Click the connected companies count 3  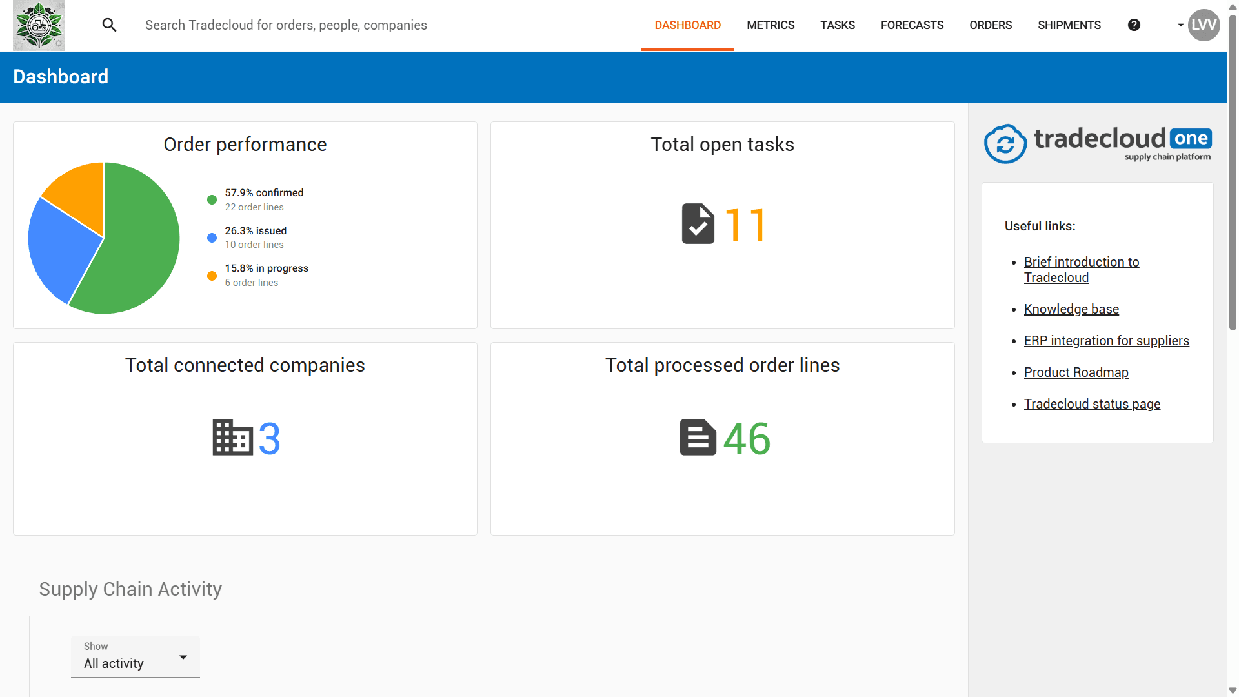[x=269, y=439]
